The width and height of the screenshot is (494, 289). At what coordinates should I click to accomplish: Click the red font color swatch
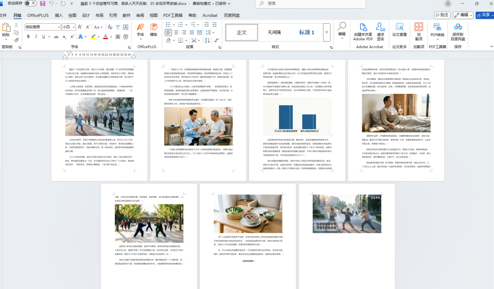pyautogui.click(x=106, y=37)
